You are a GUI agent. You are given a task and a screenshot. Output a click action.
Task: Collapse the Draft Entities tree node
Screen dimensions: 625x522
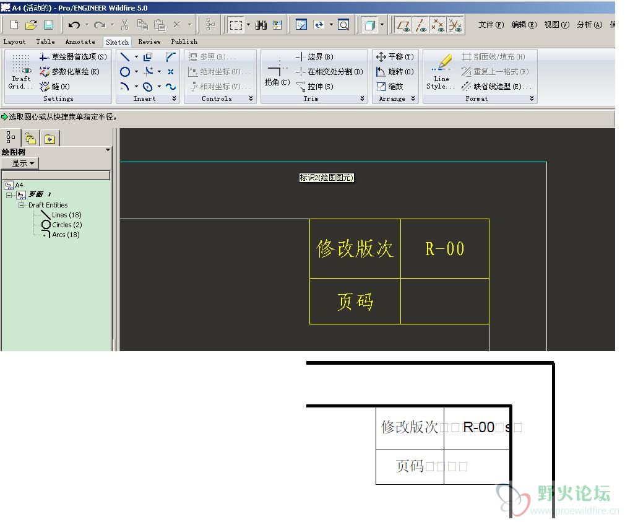pyautogui.click(x=21, y=205)
